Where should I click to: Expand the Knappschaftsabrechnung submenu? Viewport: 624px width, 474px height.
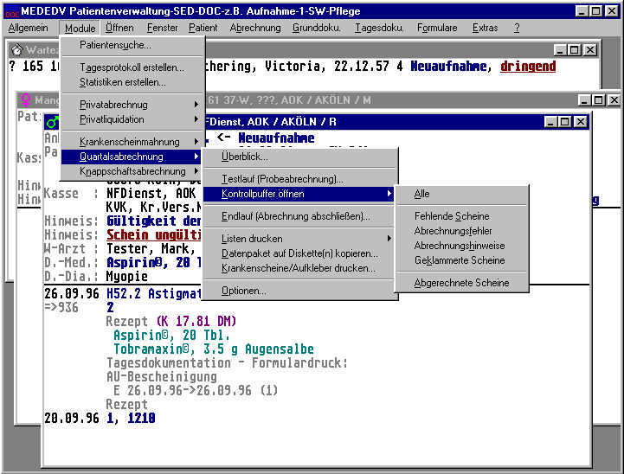coord(133,171)
